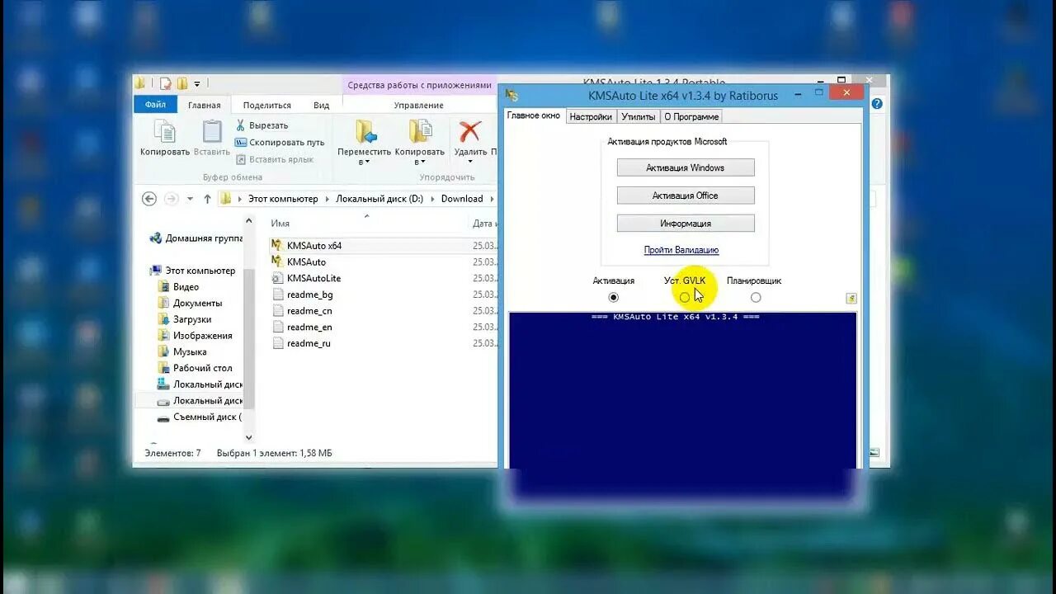Click the new folder icon in Quick Access Toolbar

tap(182, 83)
